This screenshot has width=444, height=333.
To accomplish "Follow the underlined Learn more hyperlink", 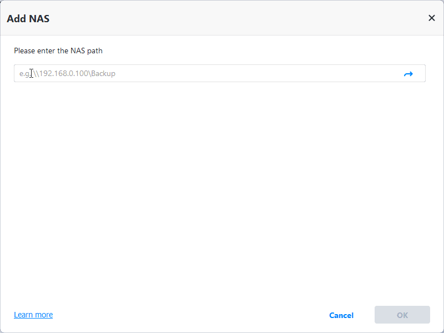I will 33,315.
